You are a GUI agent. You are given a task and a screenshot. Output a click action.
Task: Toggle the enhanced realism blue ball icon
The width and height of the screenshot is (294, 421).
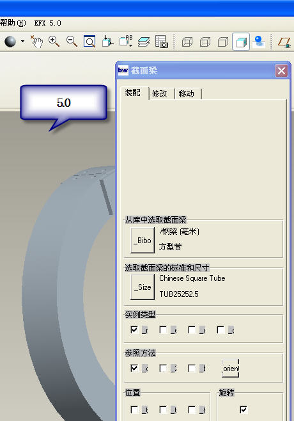coord(259,42)
